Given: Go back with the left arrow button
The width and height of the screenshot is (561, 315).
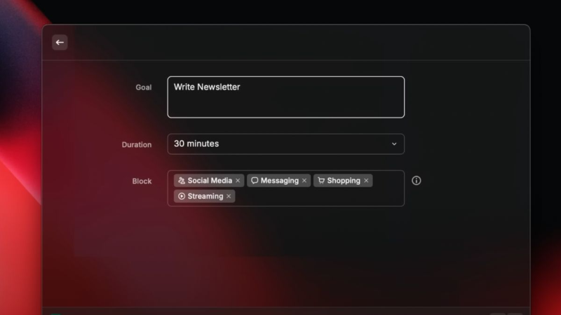Looking at the screenshot, I should click(60, 43).
